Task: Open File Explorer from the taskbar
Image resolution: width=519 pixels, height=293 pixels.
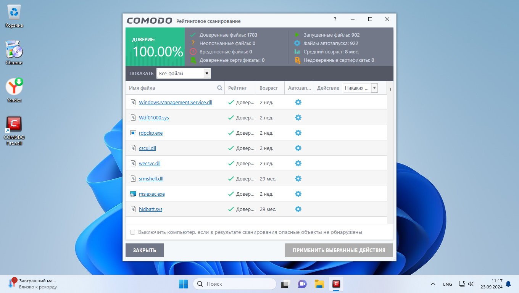Action: tap(319, 284)
